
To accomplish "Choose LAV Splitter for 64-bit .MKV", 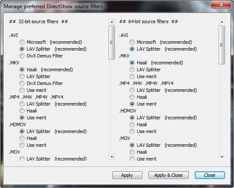I will pyautogui.click(x=132, y=70).
